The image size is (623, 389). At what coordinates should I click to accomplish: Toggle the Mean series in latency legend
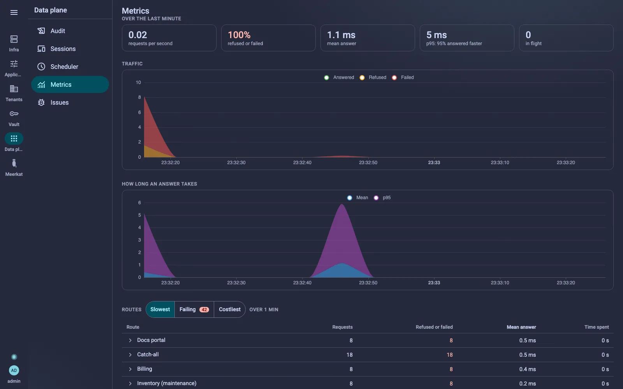click(357, 198)
